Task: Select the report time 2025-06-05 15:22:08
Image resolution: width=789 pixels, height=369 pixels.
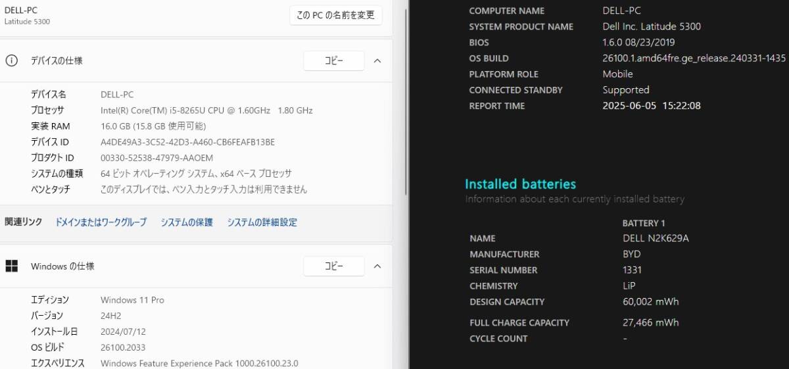Action: click(652, 106)
